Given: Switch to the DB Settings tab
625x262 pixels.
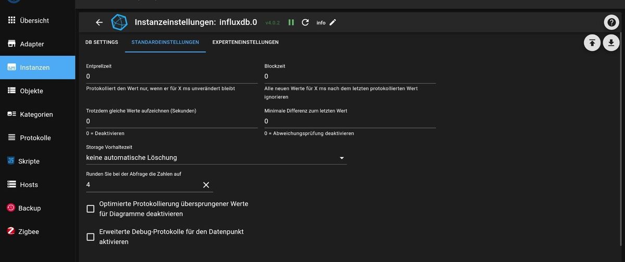Looking at the screenshot, I should point(102,42).
